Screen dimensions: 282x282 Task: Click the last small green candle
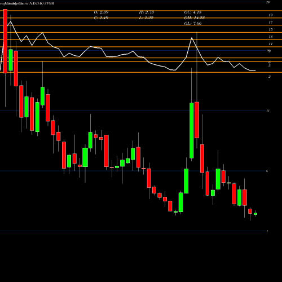click(255, 214)
